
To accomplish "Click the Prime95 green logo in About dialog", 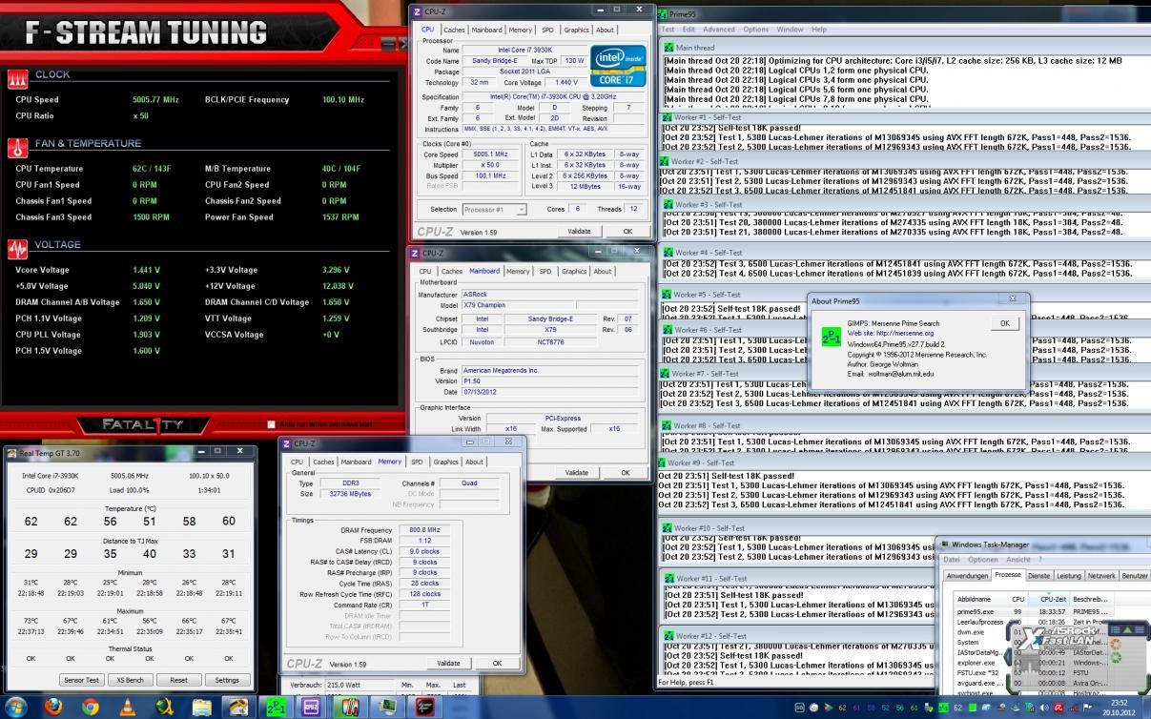I will tap(831, 337).
